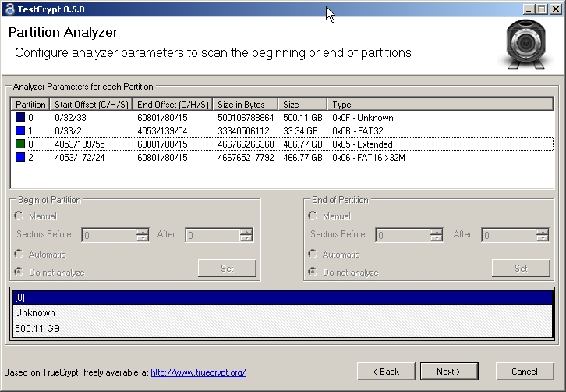Click blue swatch of FAT16 >32M row
This screenshot has width=566, height=392.
20,157
